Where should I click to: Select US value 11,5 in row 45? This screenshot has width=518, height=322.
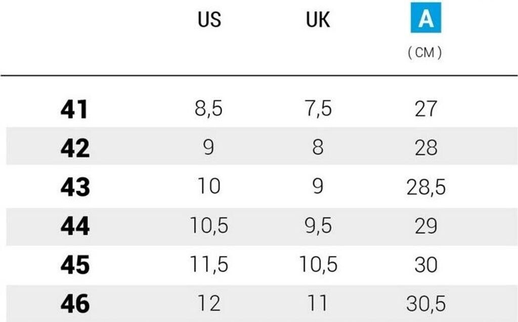point(208,265)
